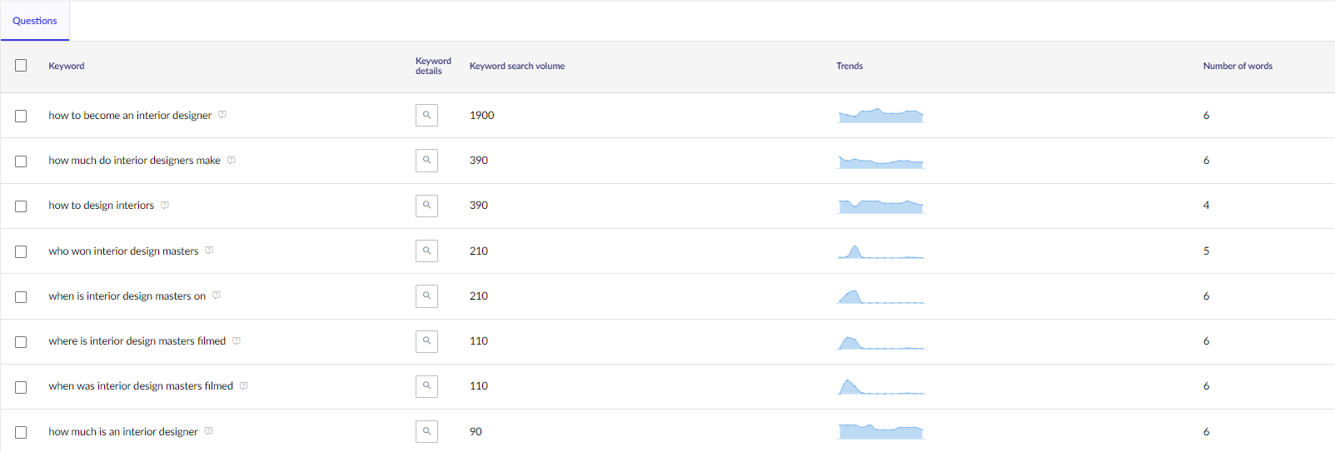Click the Trends column header
The image size is (1335, 452).
[849, 66]
